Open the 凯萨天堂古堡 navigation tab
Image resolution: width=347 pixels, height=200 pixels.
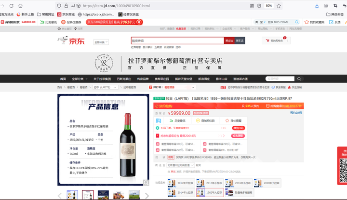(184, 79)
